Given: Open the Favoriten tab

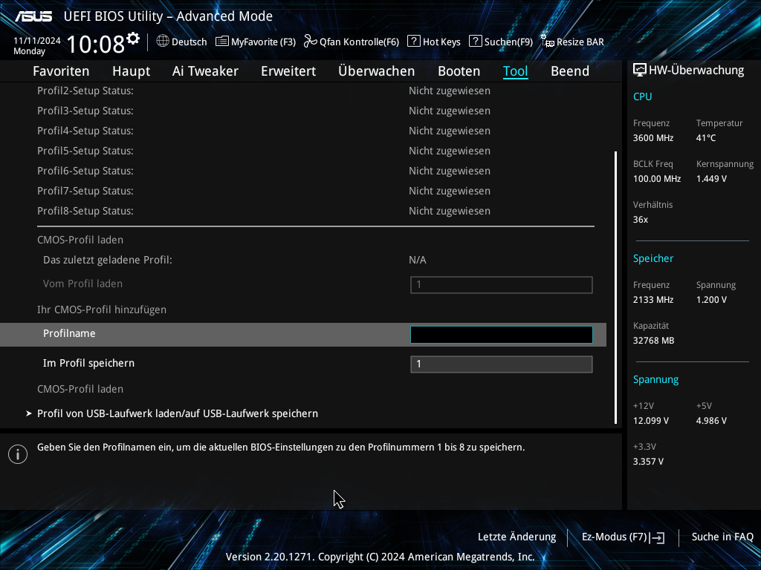Looking at the screenshot, I should tap(61, 71).
